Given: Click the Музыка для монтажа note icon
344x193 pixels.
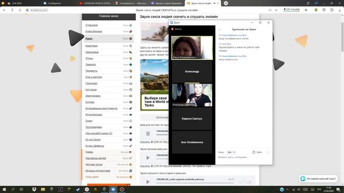Looking at the screenshot, I should [131, 170].
